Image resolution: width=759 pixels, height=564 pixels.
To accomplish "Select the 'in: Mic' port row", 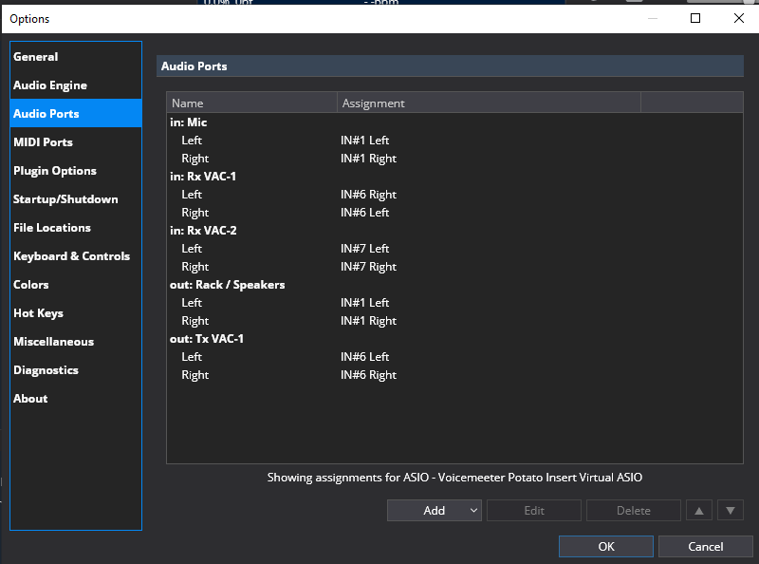I will click(x=454, y=122).
